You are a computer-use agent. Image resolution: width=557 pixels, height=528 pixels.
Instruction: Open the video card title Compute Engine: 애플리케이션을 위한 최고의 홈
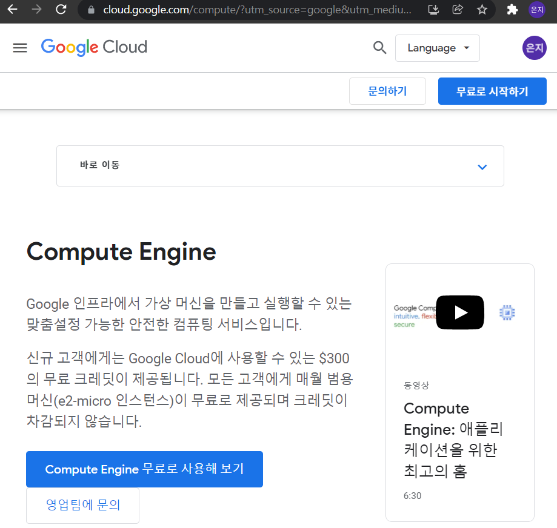click(453, 440)
